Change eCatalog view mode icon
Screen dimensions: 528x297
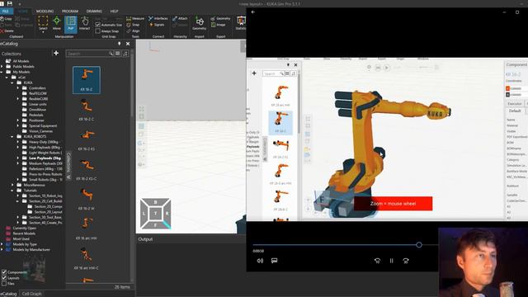[x=117, y=54]
